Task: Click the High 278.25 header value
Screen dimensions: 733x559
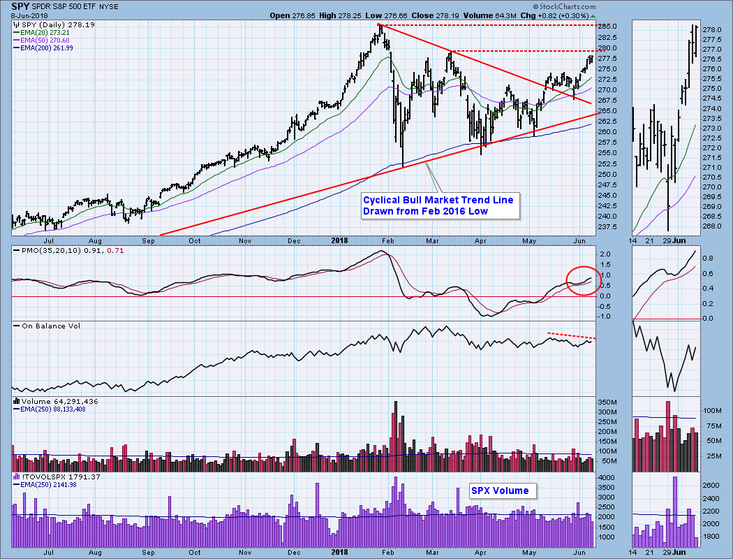Action: click(x=341, y=15)
